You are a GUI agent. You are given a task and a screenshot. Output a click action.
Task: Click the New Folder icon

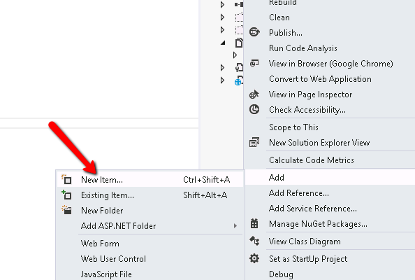click(66, 210)
